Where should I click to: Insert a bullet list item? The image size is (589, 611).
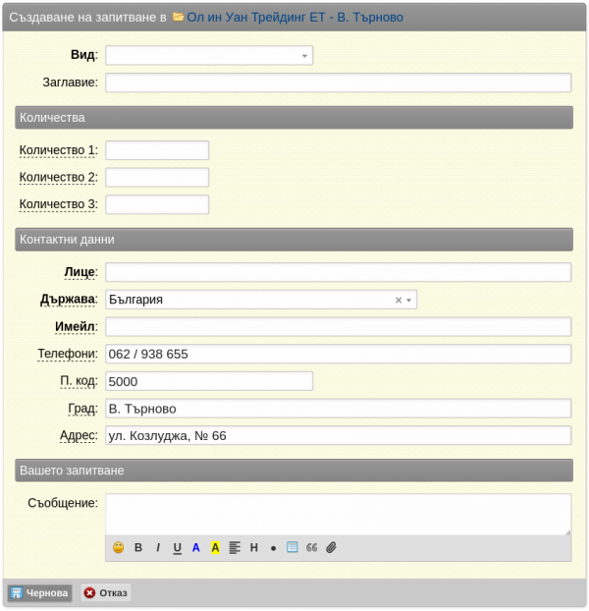(x=273, y=548)
